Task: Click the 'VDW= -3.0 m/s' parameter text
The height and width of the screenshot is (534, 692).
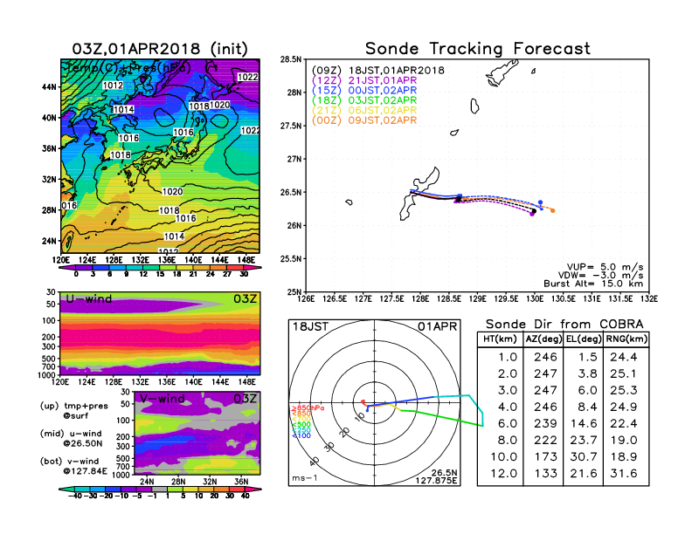Action: point(600,276)
